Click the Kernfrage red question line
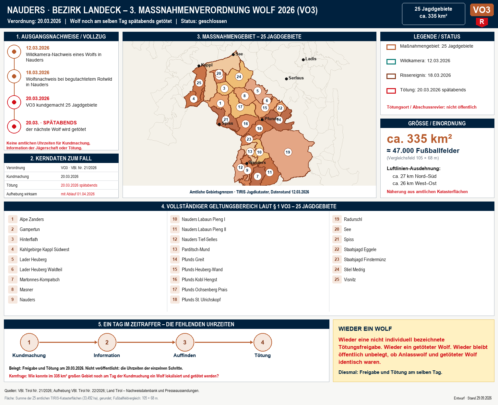Screen dimensions: 498x405 (114, 376)
